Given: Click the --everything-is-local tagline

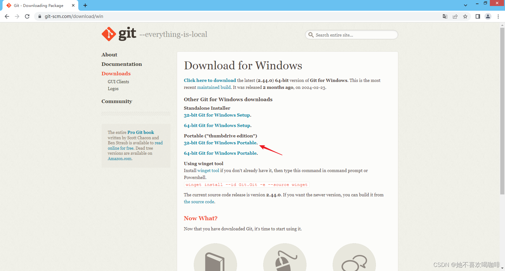Looking at the screenshot, I should coord(173,34).
